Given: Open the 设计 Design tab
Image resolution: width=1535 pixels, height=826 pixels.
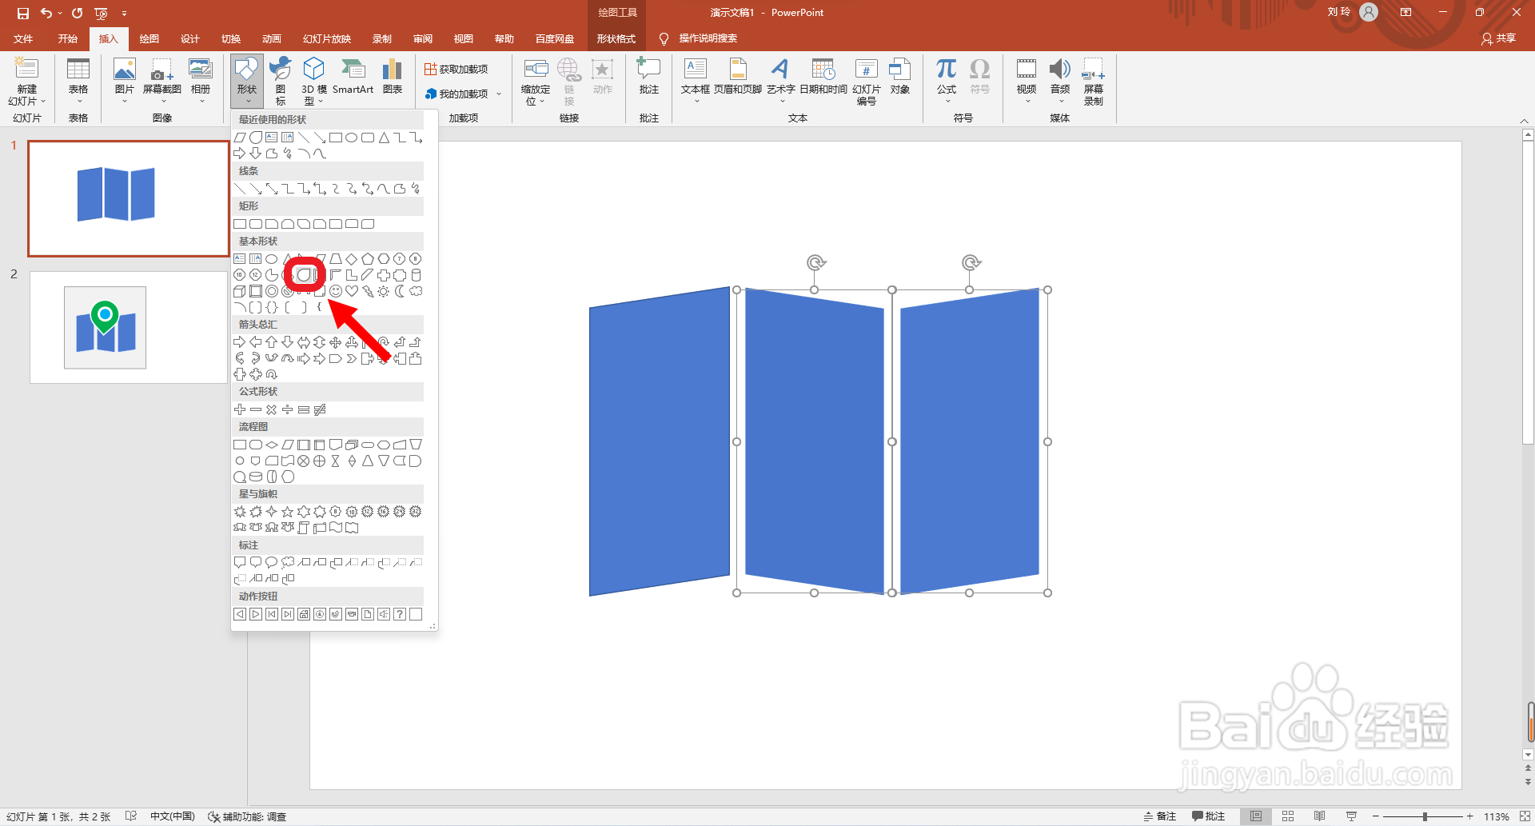Looking at the screenshot, I should click(x=190, y=38).
